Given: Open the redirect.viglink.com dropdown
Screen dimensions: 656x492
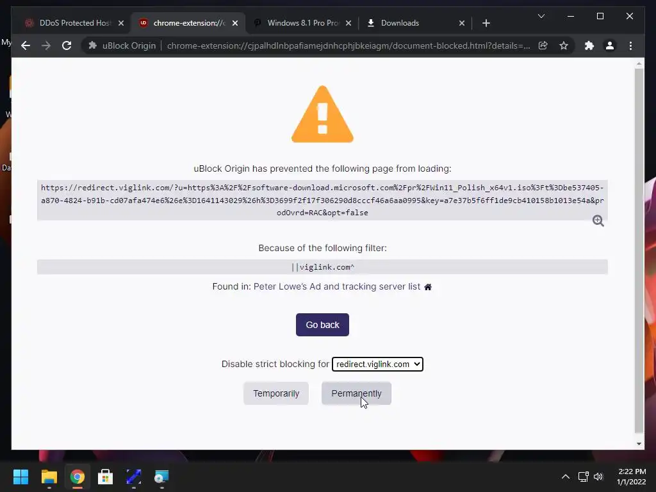Looking at the screenshot, I should (x=377, y=364).
